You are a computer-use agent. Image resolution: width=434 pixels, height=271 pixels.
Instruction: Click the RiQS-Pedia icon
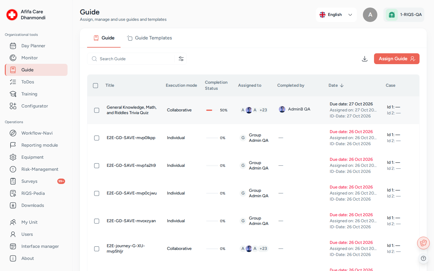point(13,193)
